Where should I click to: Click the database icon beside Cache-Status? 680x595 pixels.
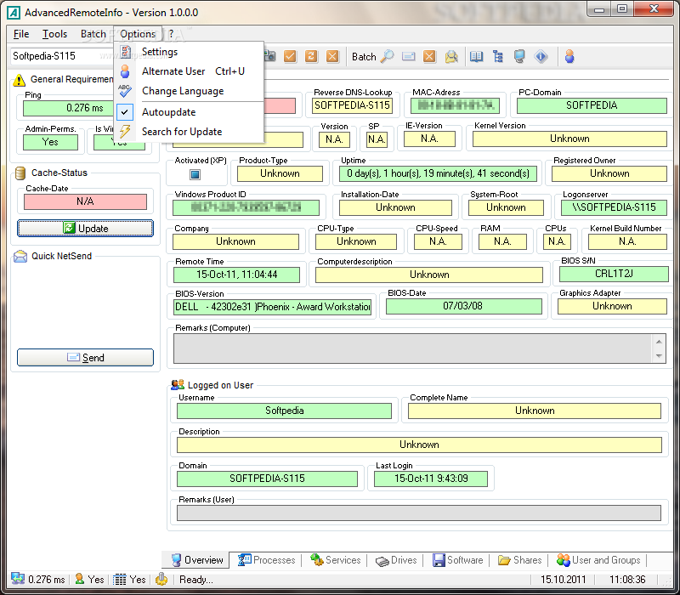point(20,173)
